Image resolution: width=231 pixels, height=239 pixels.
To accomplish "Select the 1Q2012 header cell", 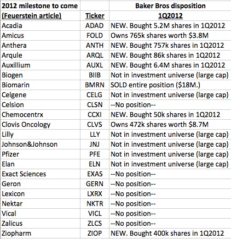I will point(170,16).
